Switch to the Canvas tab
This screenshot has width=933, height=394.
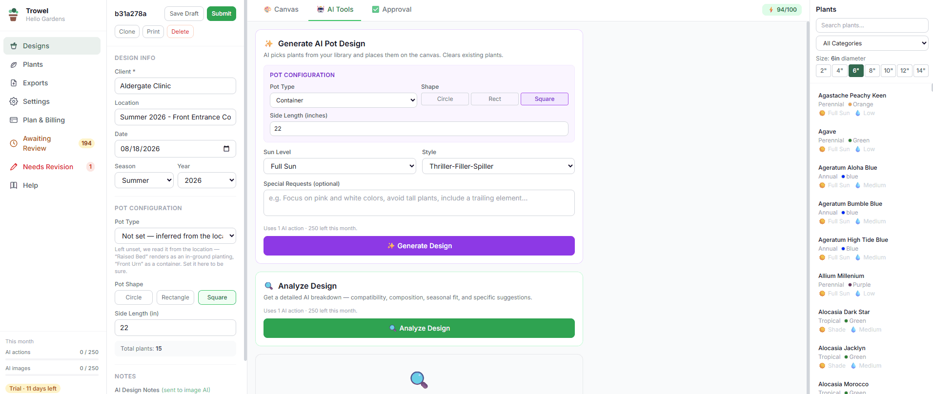tap(281, 9)
